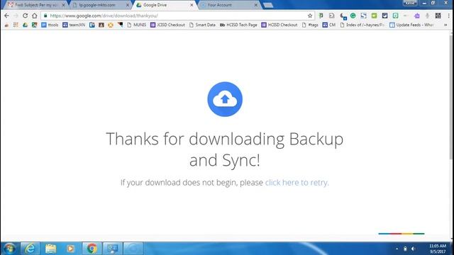Close the Google Drive tab

(x=192, y=5)
